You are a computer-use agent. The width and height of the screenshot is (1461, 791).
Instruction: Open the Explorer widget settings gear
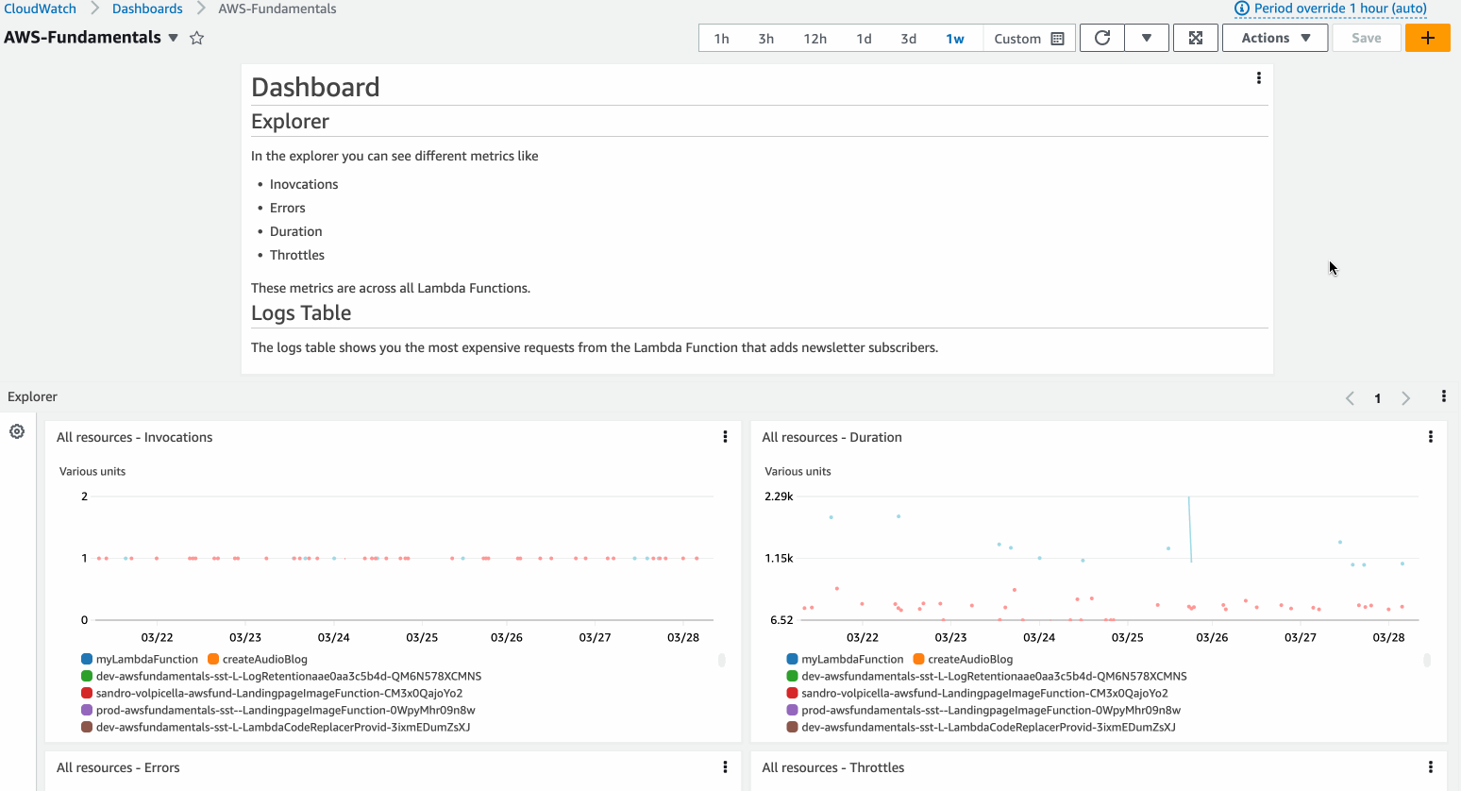pyautogui.click(x=17, y=431)
